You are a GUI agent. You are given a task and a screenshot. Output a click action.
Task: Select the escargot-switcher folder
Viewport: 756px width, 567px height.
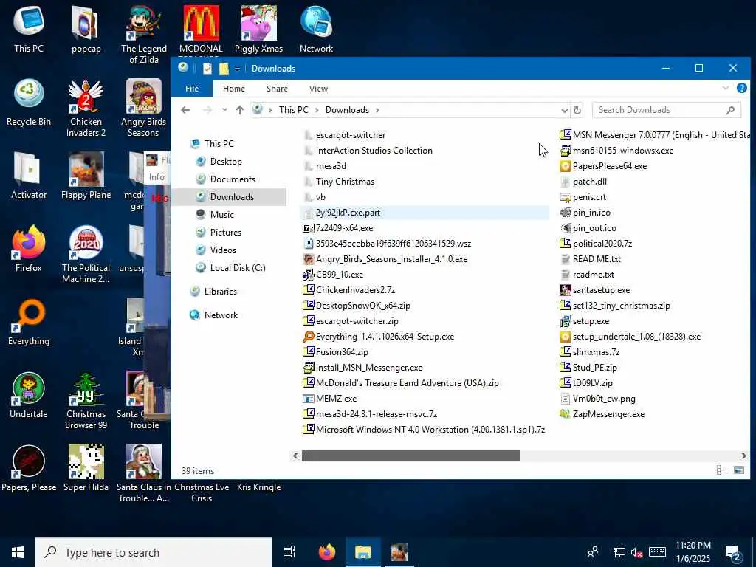(344, 135)
